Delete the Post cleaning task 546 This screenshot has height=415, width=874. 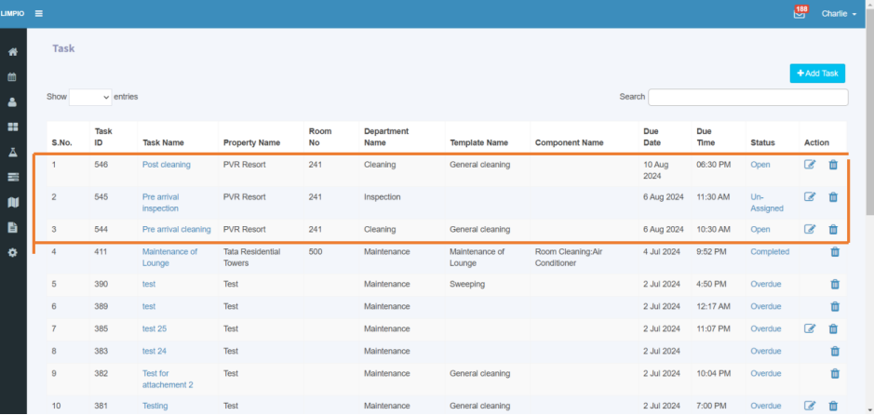coord(833,165)
